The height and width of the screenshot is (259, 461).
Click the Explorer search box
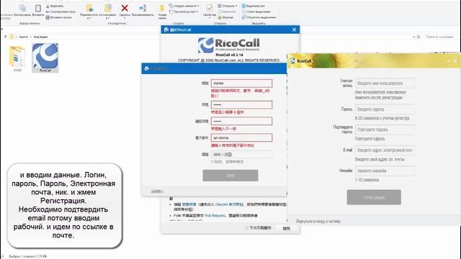(441, 37)
